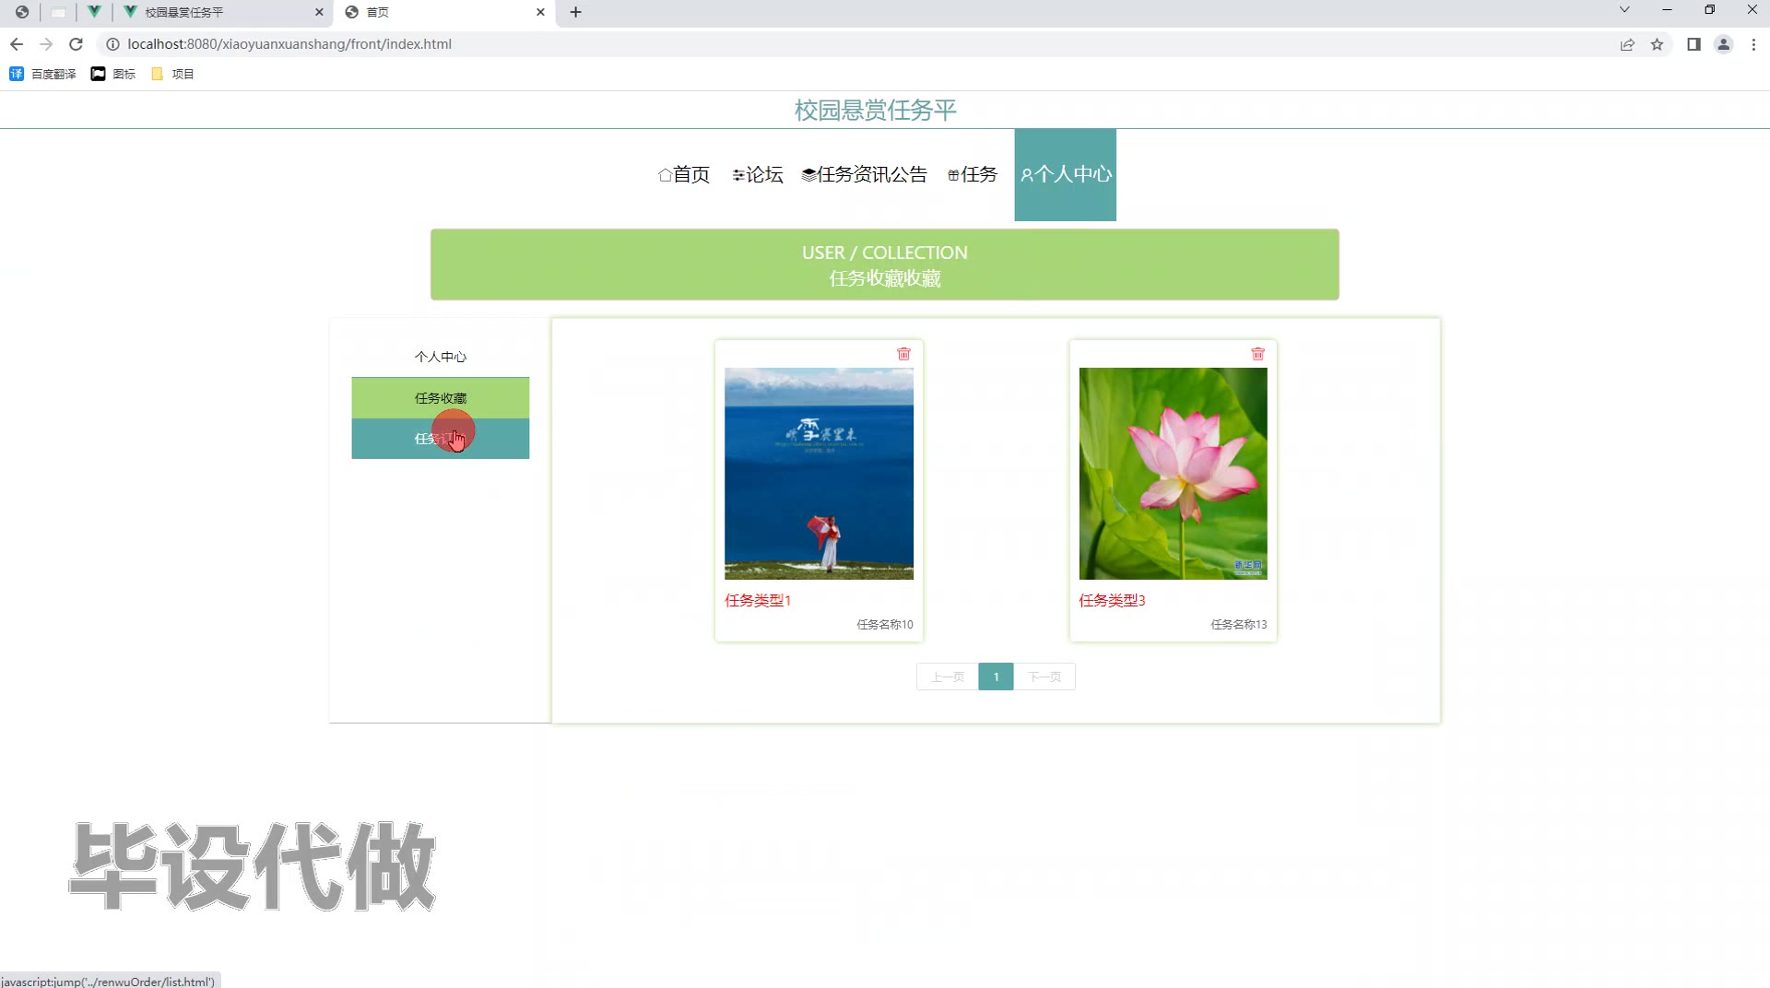Close the 校园悬赏任务平 browser tab

coord(319,12)
